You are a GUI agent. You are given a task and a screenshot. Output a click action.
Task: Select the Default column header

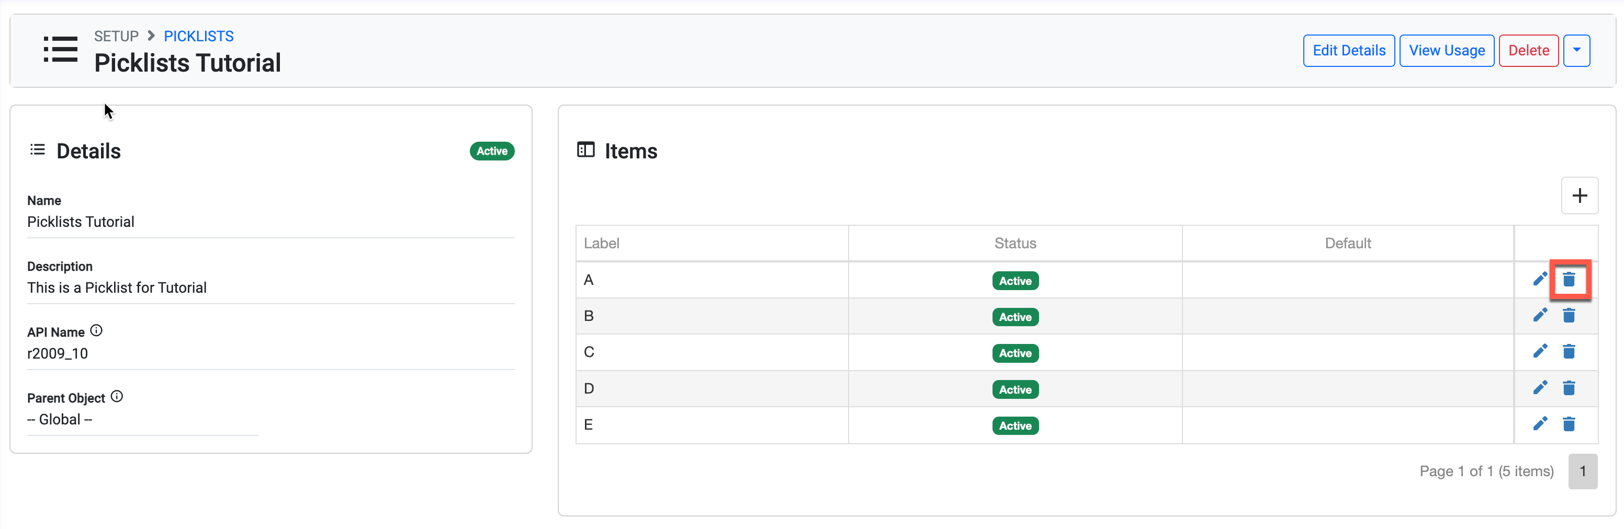click(x=1347, y=243)
